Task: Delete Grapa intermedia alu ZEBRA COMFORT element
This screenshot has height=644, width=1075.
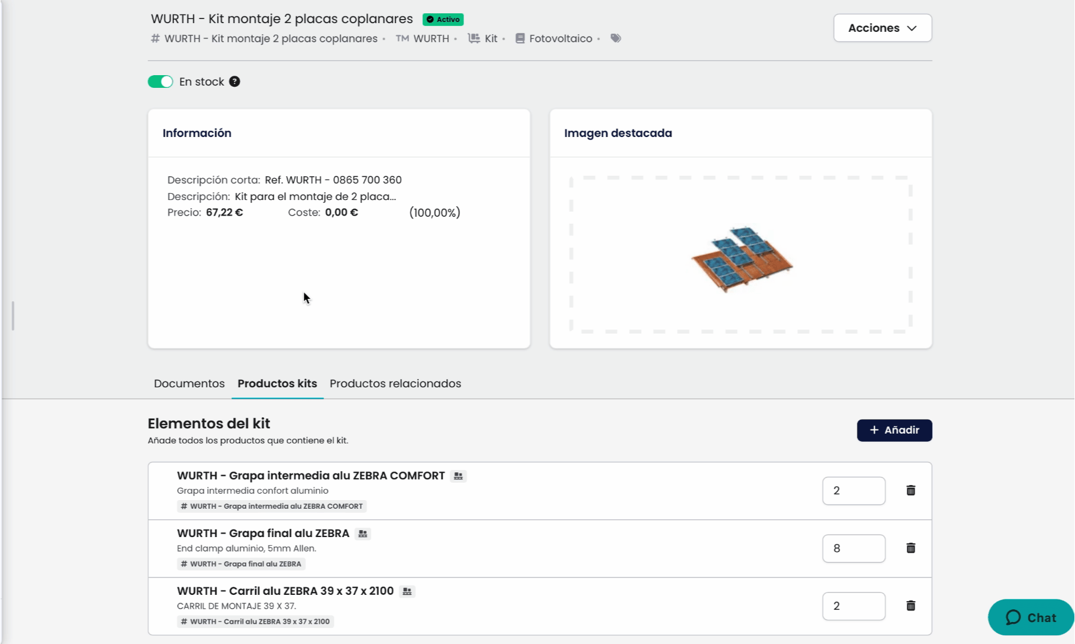Action: (911, 490)
